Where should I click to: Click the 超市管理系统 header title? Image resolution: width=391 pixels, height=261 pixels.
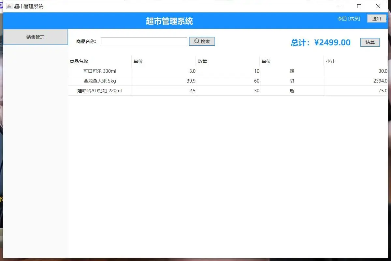pos(169,21)
